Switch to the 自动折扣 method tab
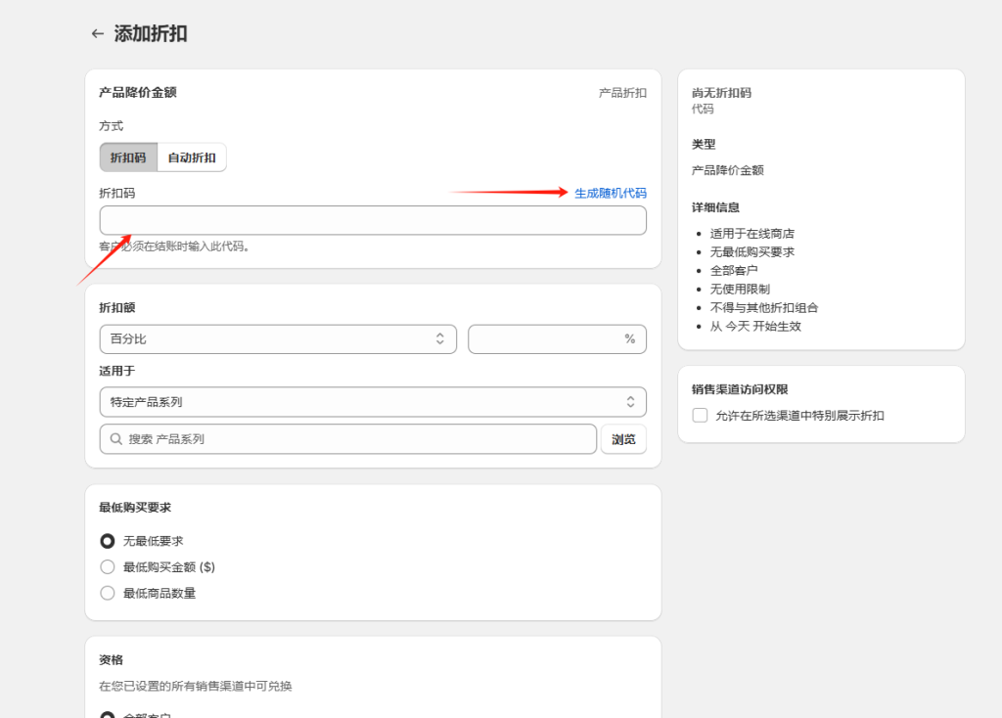 point(192,157)
